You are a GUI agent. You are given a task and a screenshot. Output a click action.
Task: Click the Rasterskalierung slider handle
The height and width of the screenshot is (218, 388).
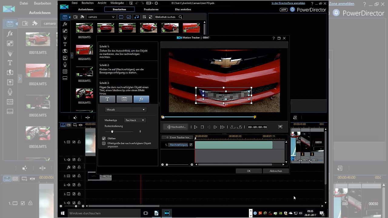112,131
